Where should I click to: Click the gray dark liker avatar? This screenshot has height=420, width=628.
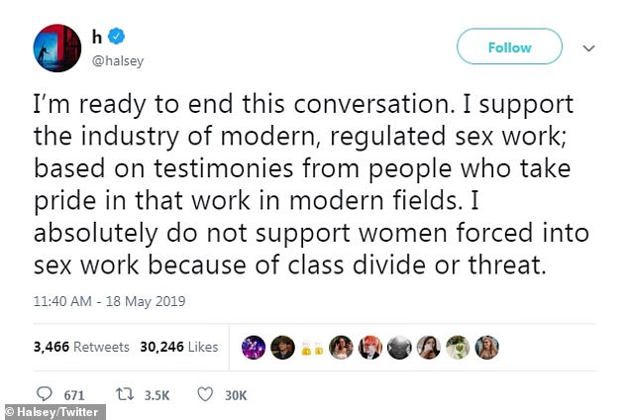pyautogui.click(x=399, y=347)
